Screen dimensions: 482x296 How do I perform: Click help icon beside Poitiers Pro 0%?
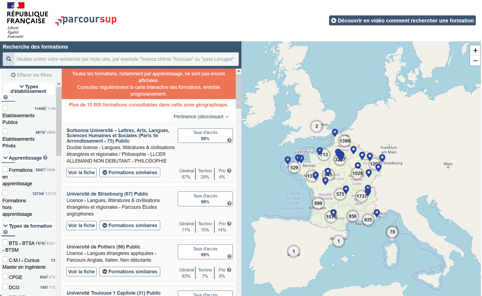tap(229, 270)
